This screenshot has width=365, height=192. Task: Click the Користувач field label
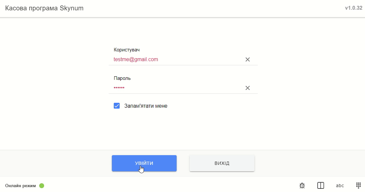pyautogui.click(x=127, y=50)
